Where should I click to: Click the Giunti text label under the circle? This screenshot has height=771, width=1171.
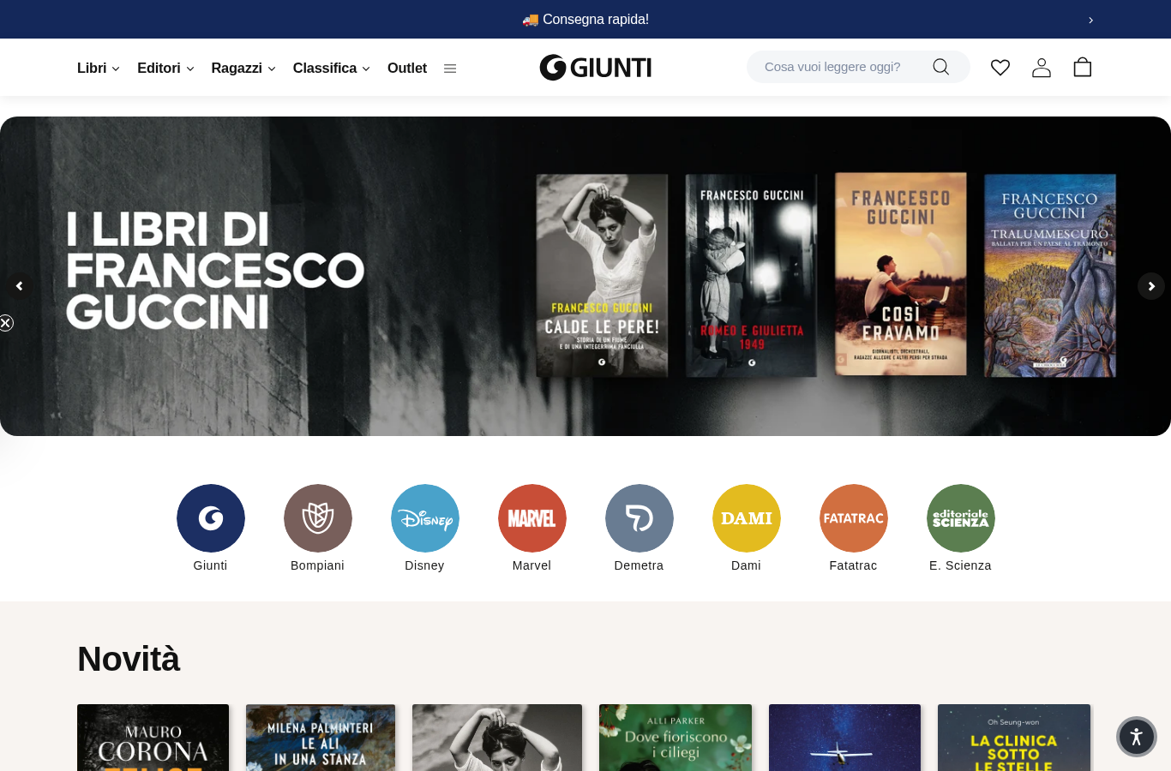point(211,565)
